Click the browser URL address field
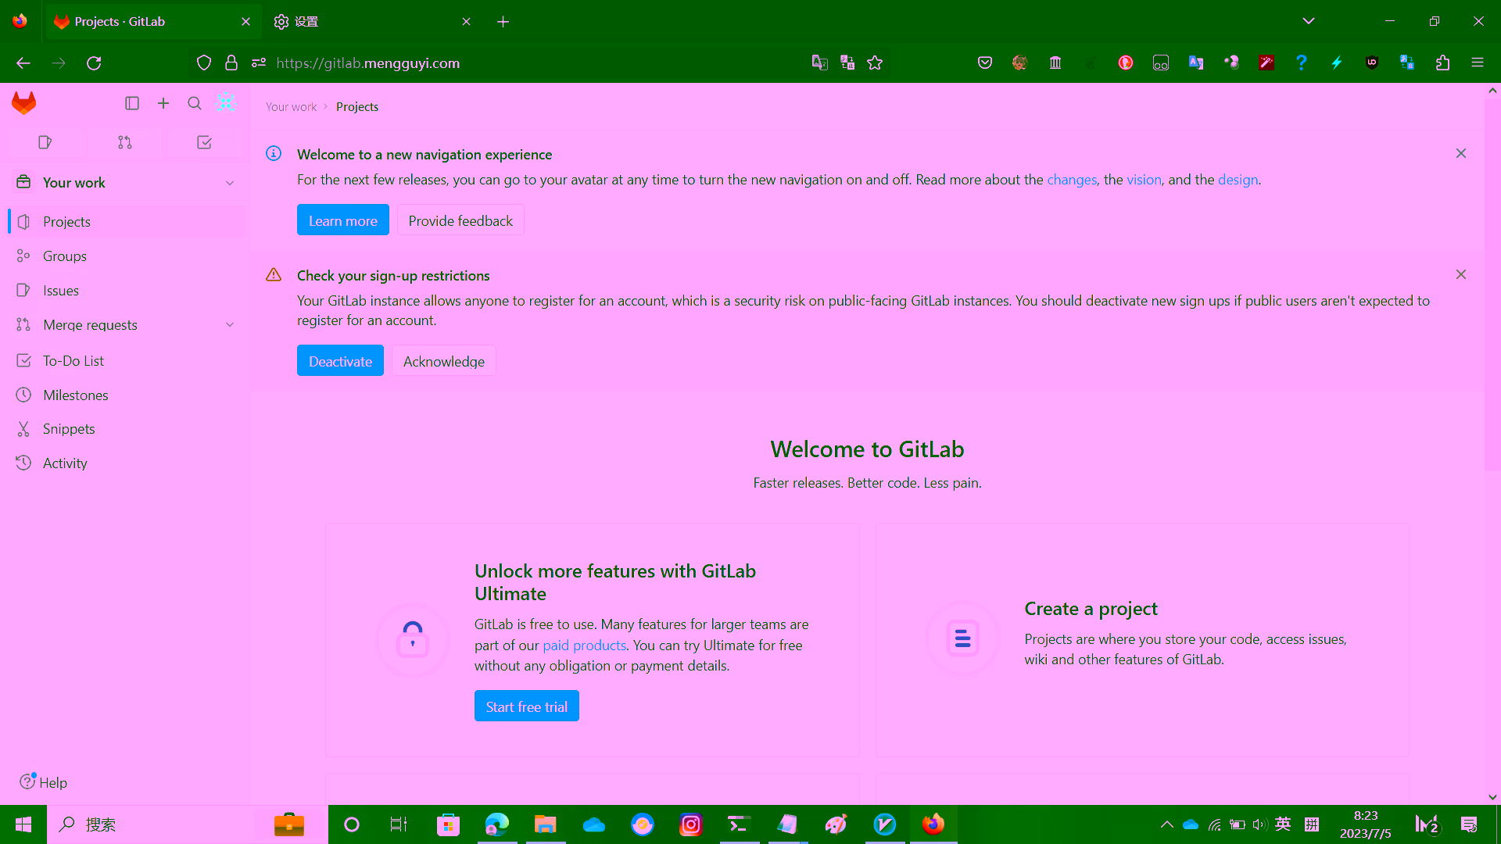This screenshot has width=1501, height=844. pos(532,63)
